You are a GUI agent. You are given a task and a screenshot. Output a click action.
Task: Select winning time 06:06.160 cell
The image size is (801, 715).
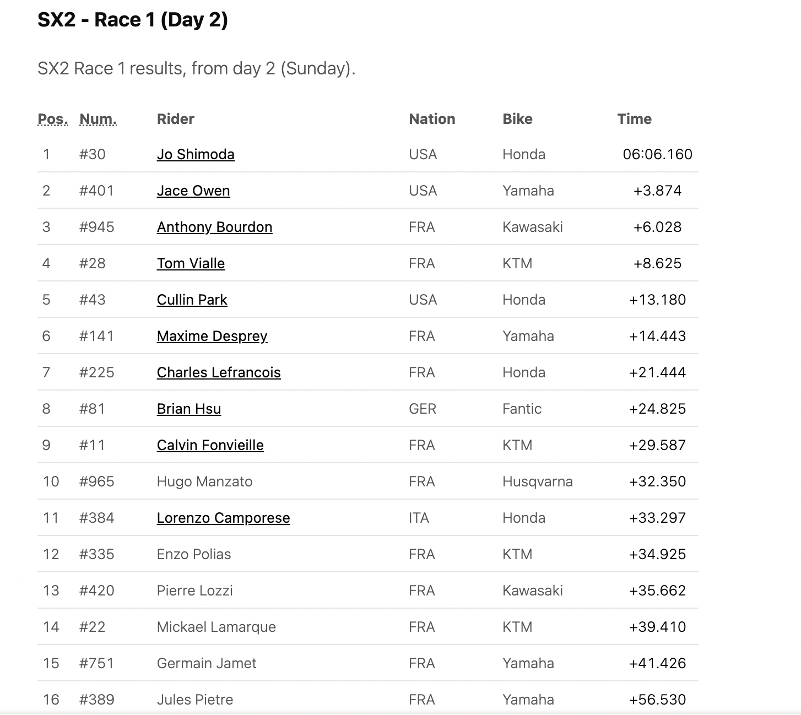point(657,154)
